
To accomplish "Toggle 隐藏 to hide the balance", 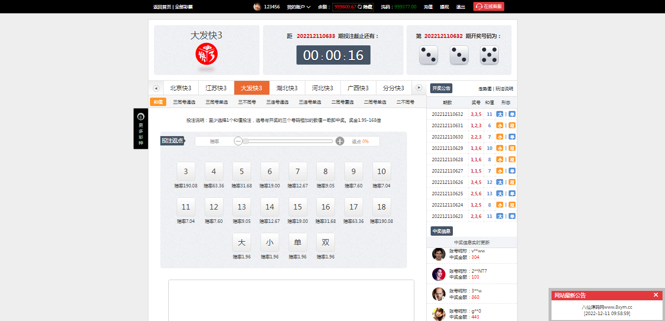I will pyautogui.click(x=368, y=7).
